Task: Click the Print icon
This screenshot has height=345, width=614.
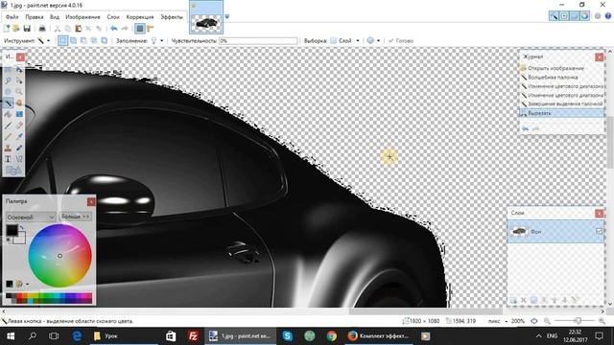Action: pos(42,29)
